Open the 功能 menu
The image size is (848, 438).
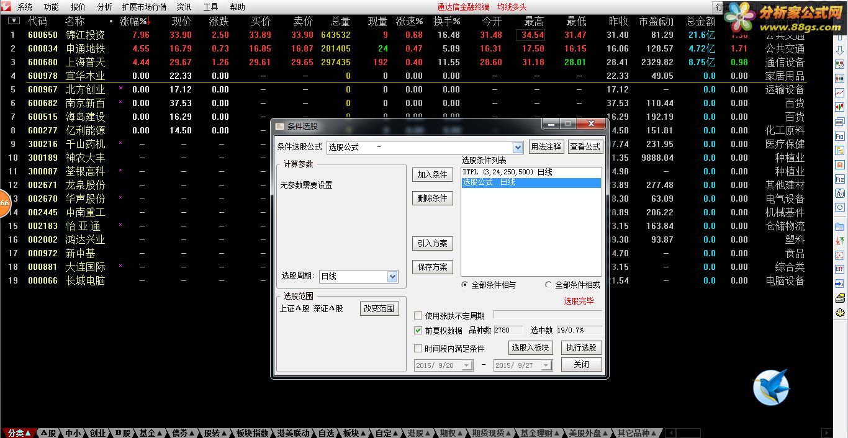[x=51, y=7]
